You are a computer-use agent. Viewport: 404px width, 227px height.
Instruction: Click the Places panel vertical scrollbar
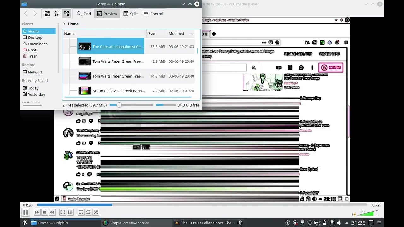pyautogui.click(x=58, y=47)
